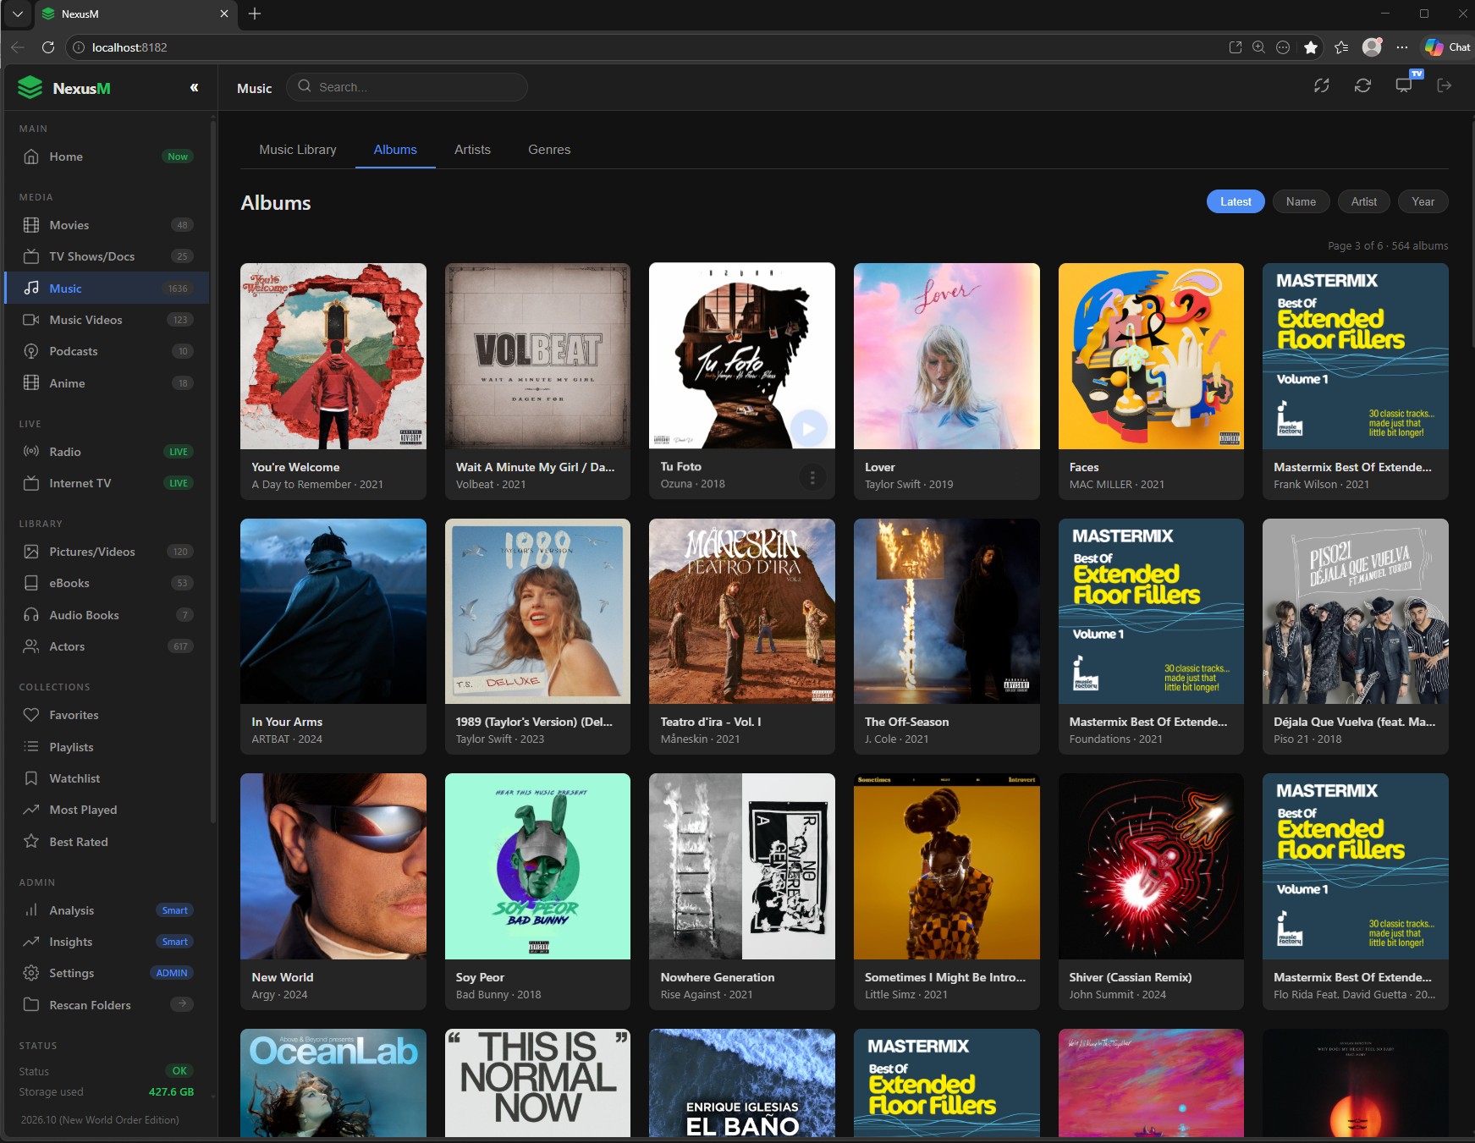Enable the Latest sorting option
The width and height of the screenshot is (1475, 1143).
click(1235, 201)
